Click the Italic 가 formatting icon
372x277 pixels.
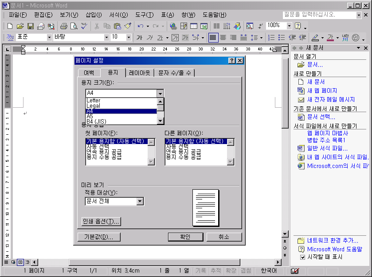tap(150, 38)
